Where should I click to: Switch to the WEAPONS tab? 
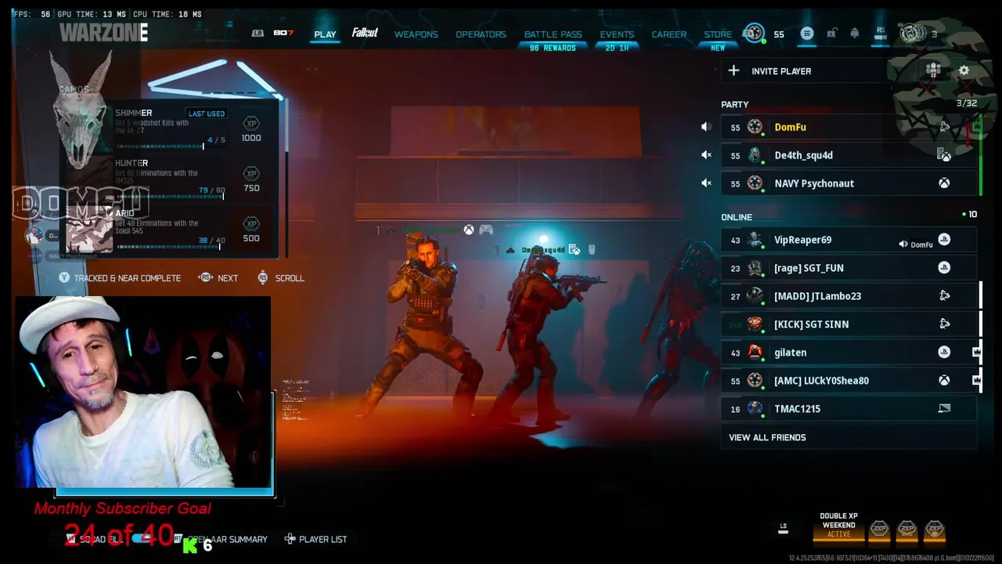(x=416, y=34)
